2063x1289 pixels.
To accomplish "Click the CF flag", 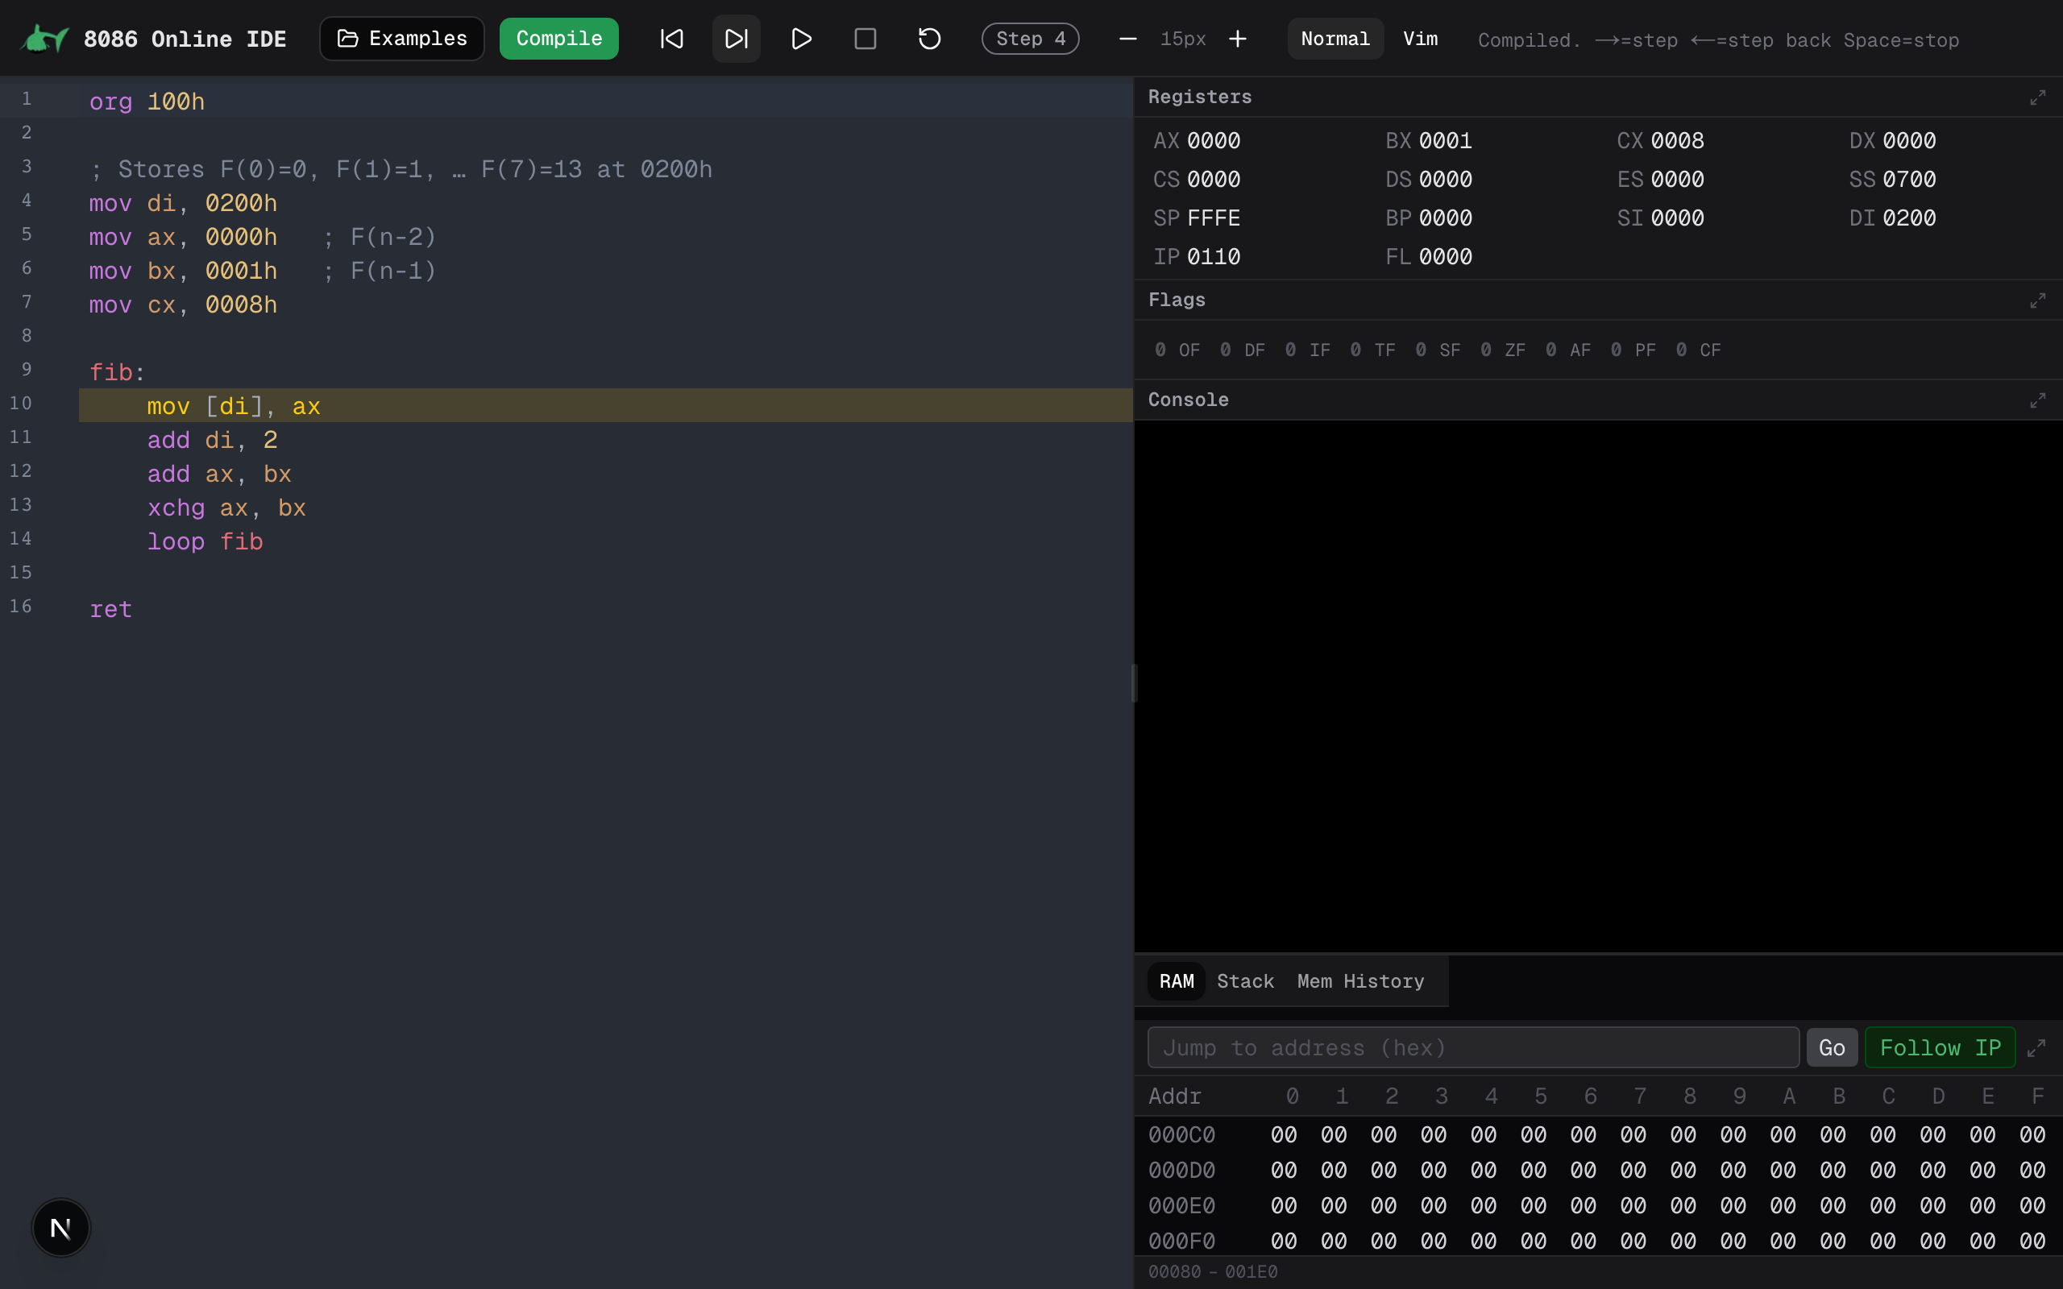I will [x=1698, y=350].
